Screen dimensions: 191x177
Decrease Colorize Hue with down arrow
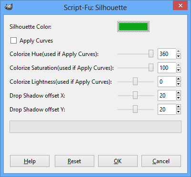(x=179, y=56)
